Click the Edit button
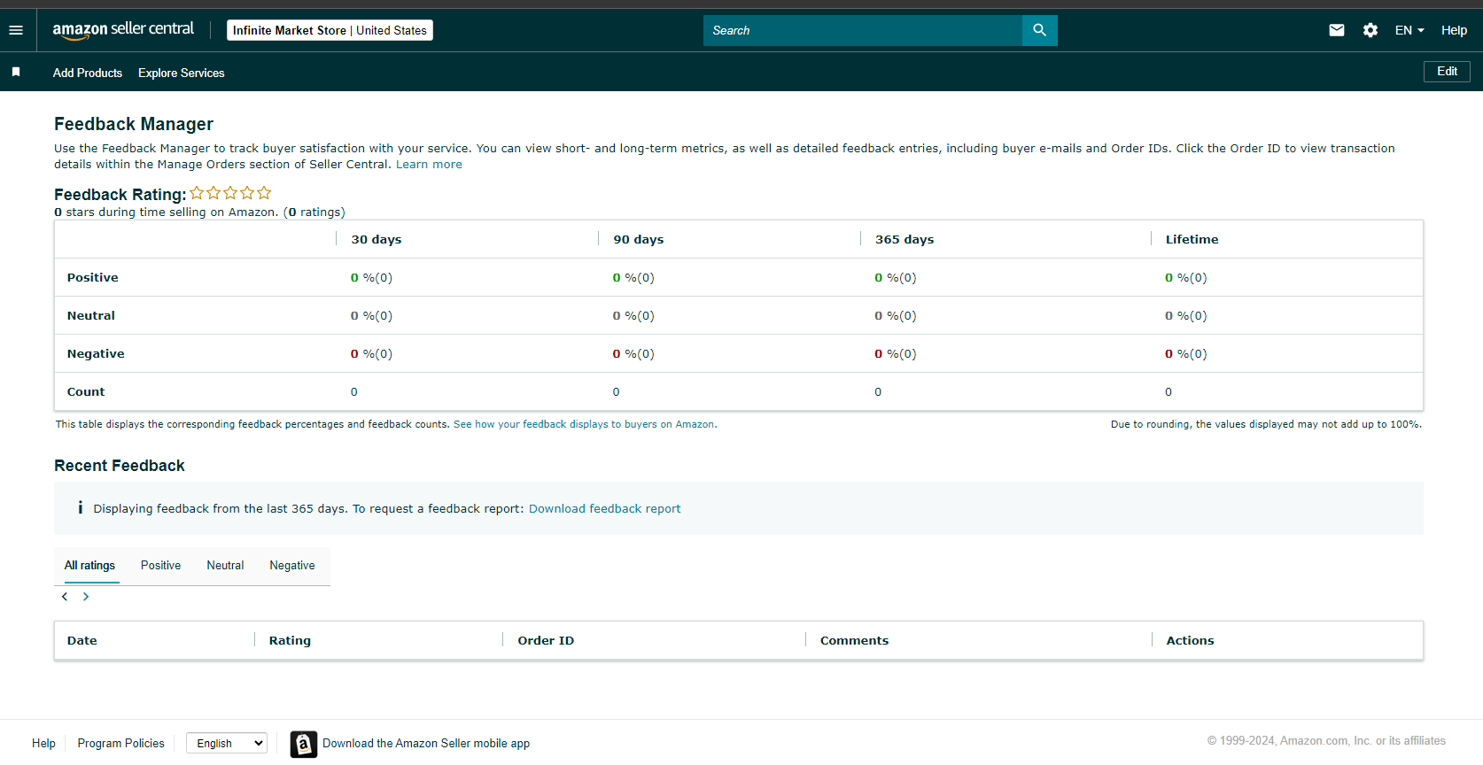The height and width of the screenshot is (765, 1483). [1447, 72]
